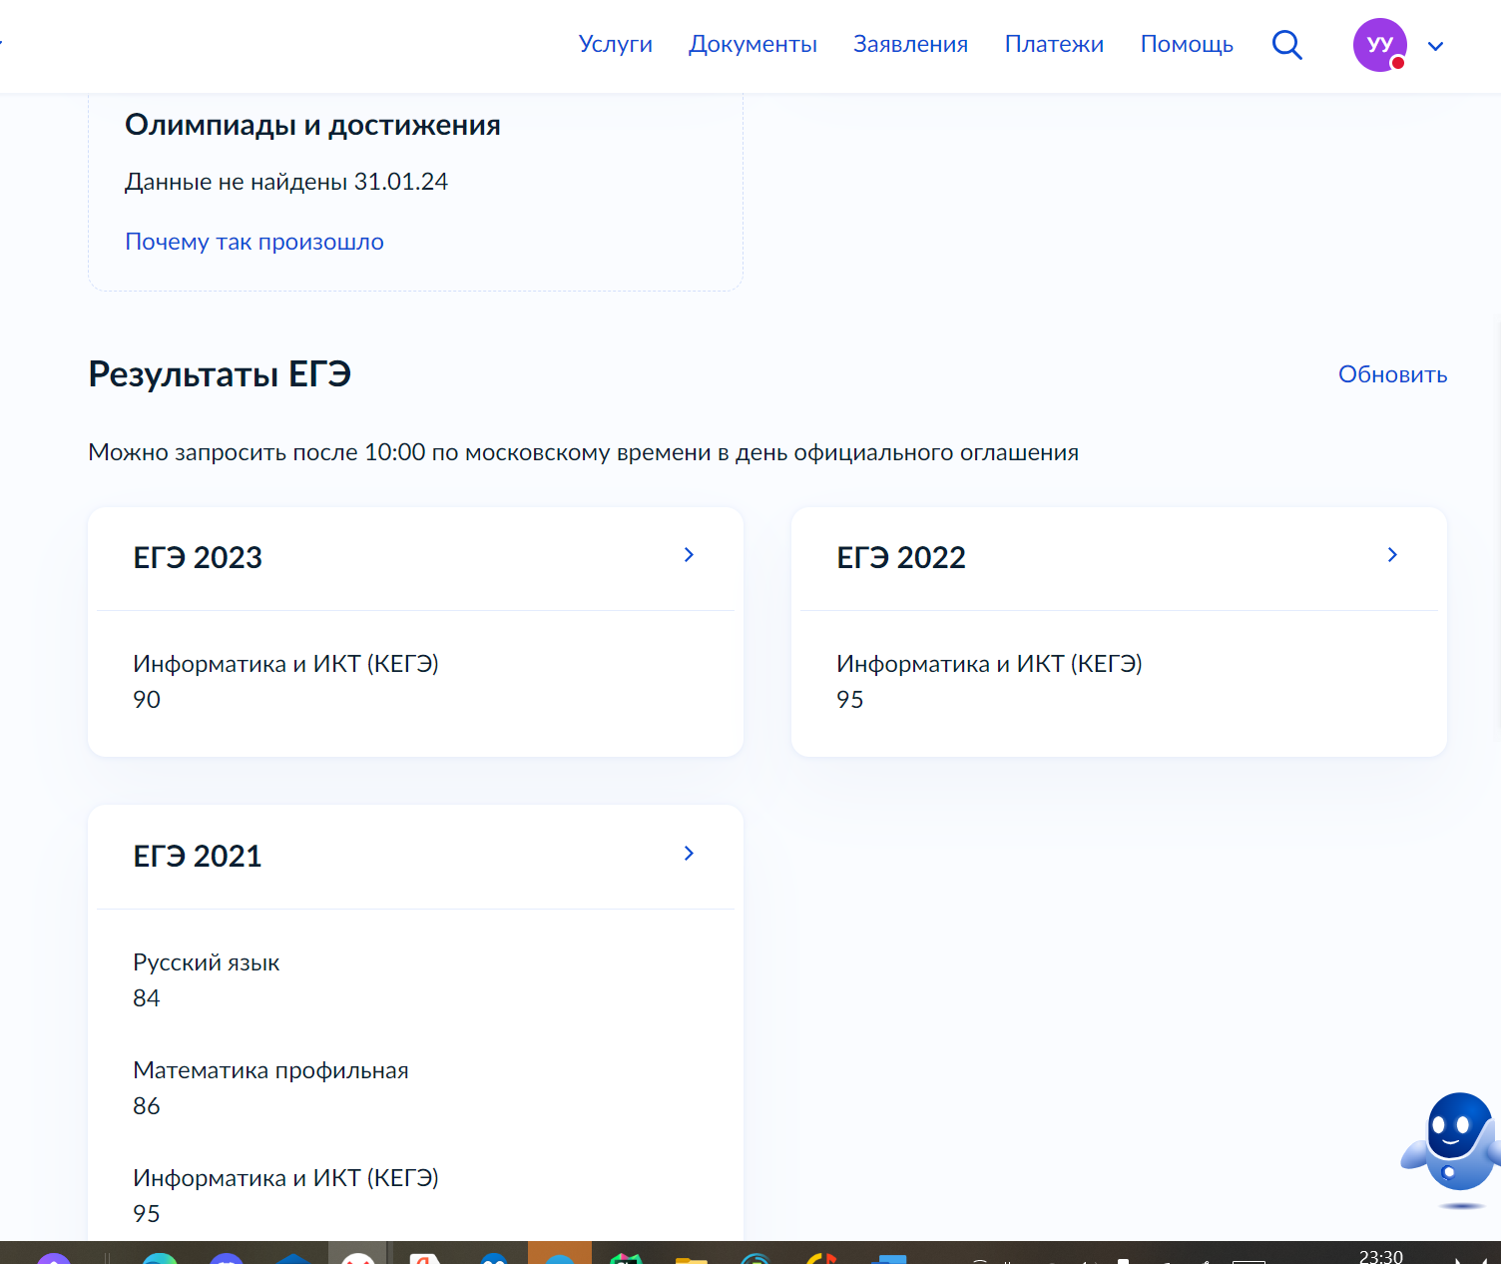Screen dimensions: 1501x1264
Task: Open the yellow File Explorer folder in the taskbar
Action: pyautogui.click(x=691, y=1258)
